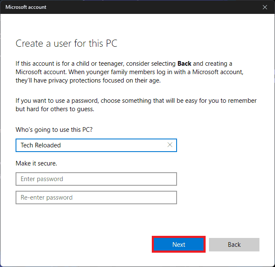Viewport: 275px width, 267px height.
Task: Click the 'Enter password' placeholder text
Action: [x=42, y=179]
